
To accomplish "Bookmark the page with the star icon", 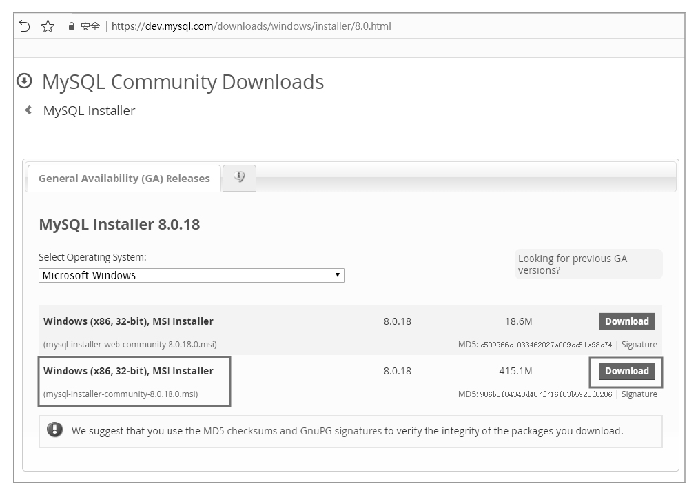I will point(48,26).
